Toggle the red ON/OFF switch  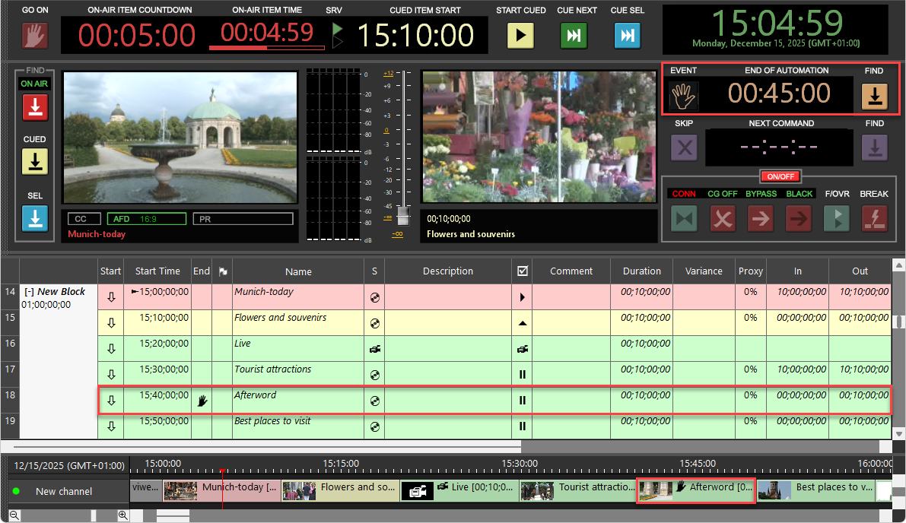780,176
